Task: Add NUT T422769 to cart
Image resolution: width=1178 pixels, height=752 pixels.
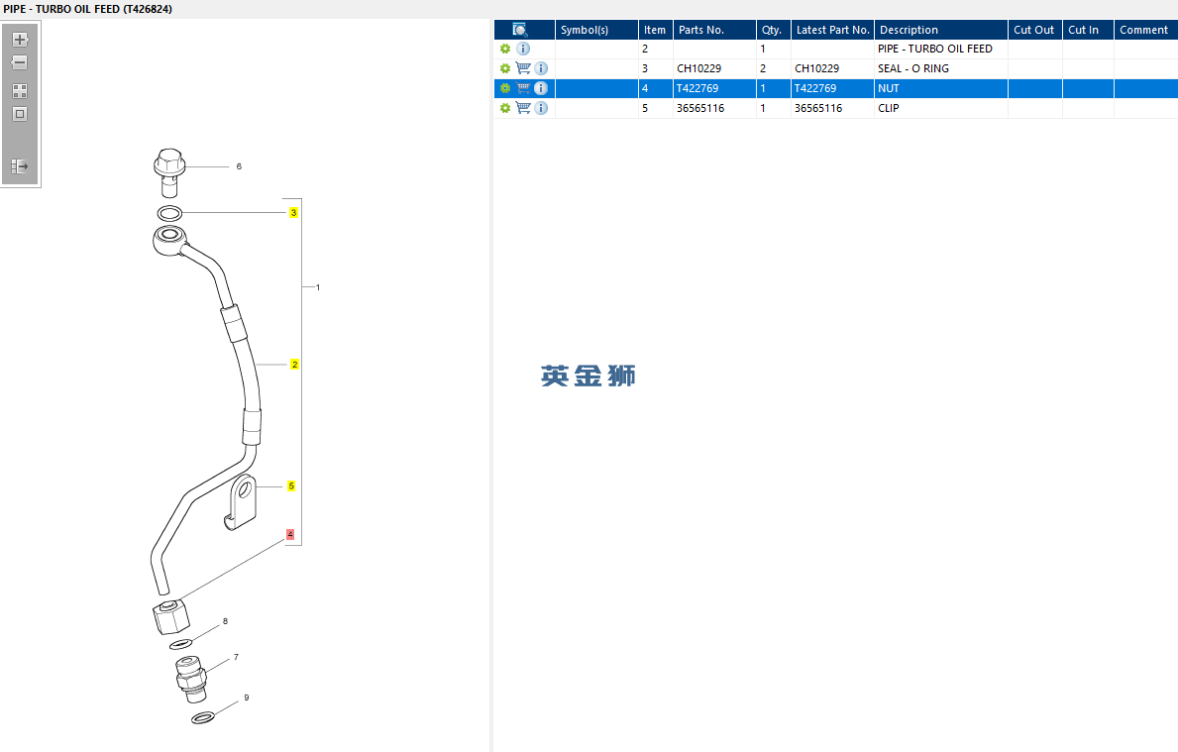Action: 523,88
